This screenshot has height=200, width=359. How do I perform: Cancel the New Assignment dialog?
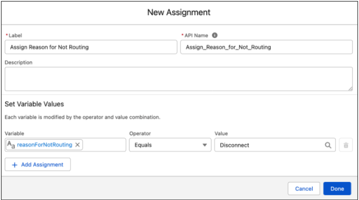(x=303, y=189)
